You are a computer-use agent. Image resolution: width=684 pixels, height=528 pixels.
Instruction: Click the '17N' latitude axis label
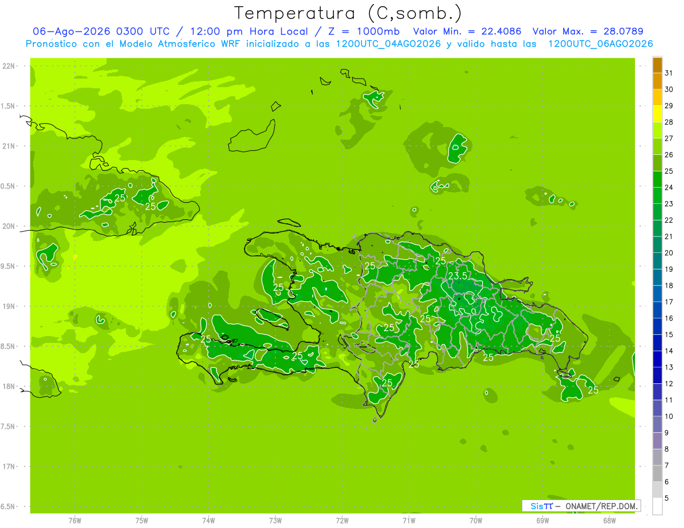click(x=9, y=466)
